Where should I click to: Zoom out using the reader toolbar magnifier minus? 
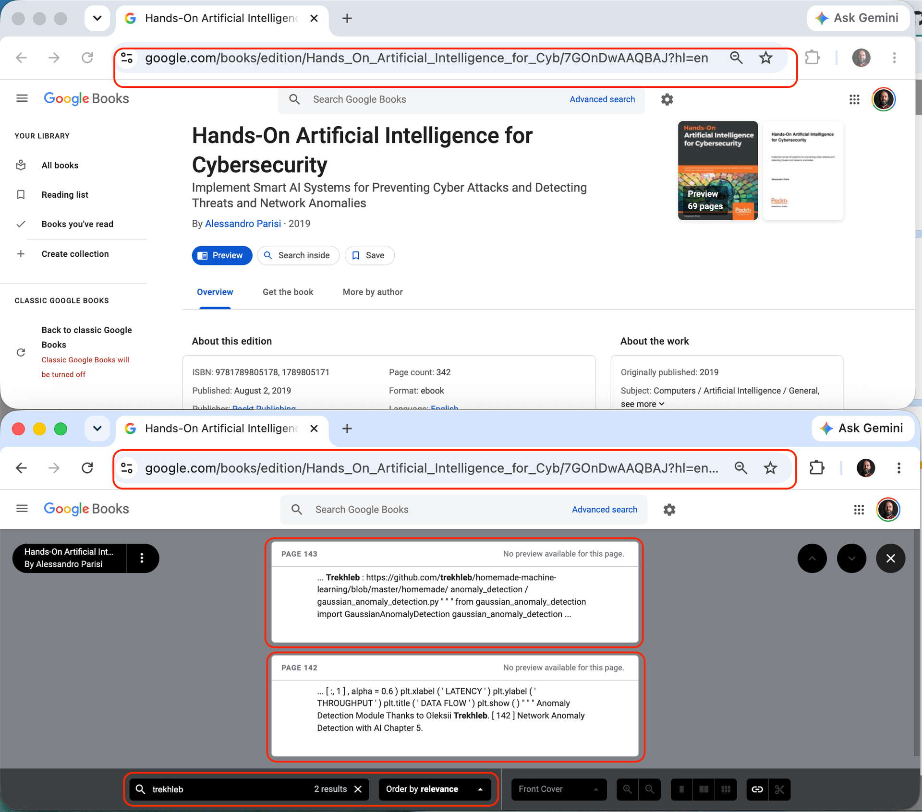coord(649,789)
